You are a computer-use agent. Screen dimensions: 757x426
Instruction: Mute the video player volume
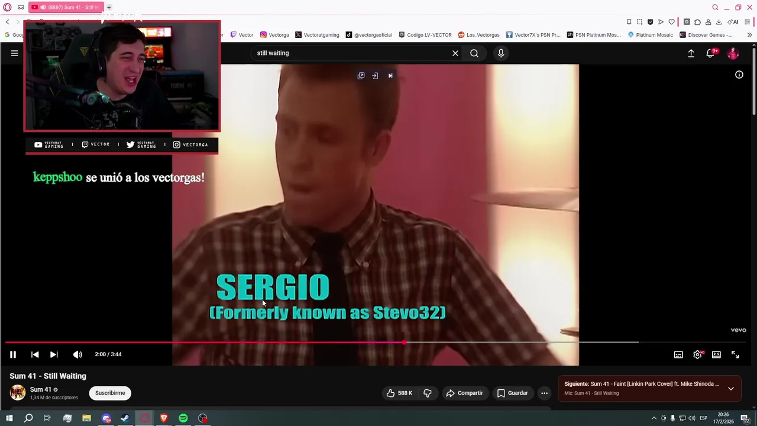point(77,354)
